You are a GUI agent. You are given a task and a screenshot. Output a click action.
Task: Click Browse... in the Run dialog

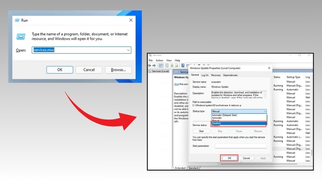[x=118, y=70]
